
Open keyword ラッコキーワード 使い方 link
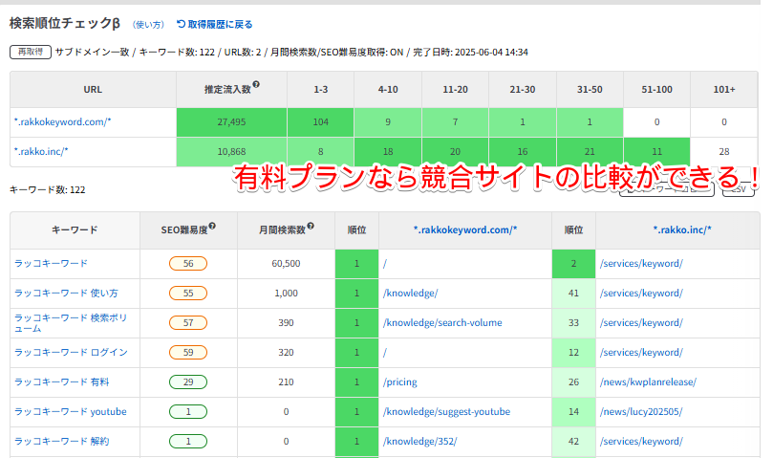tap(66, 294)
